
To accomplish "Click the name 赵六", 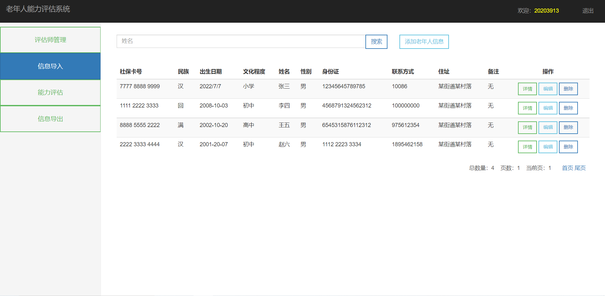I will point(284,144).
